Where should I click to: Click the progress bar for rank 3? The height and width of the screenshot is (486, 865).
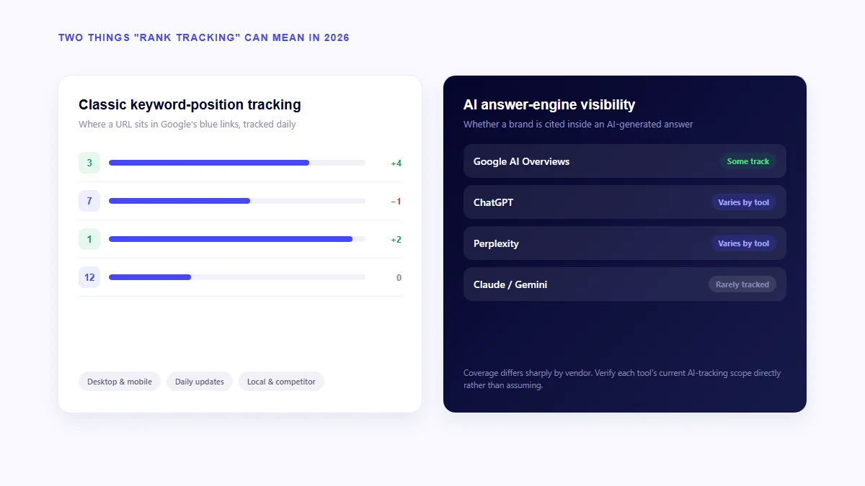237,163
